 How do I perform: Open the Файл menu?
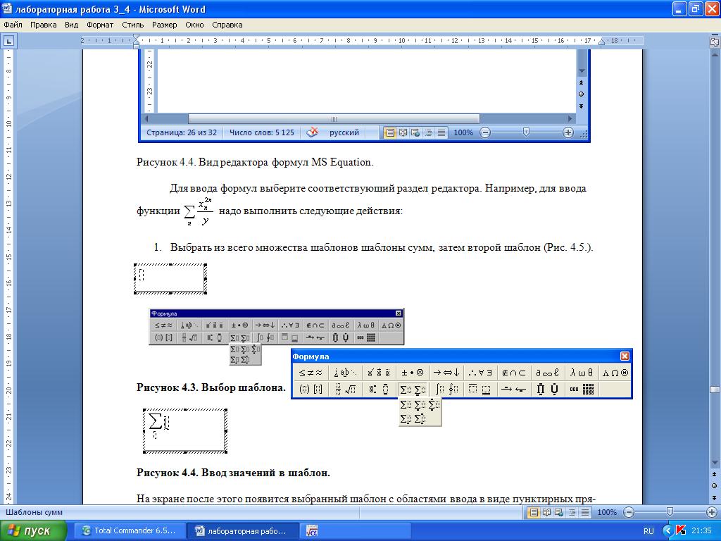click(13, 25)
